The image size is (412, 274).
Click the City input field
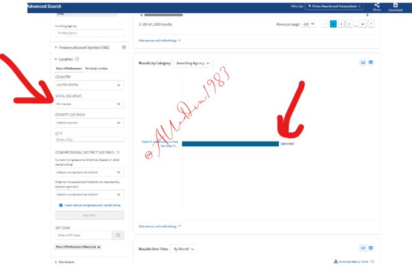pos(89,141)
